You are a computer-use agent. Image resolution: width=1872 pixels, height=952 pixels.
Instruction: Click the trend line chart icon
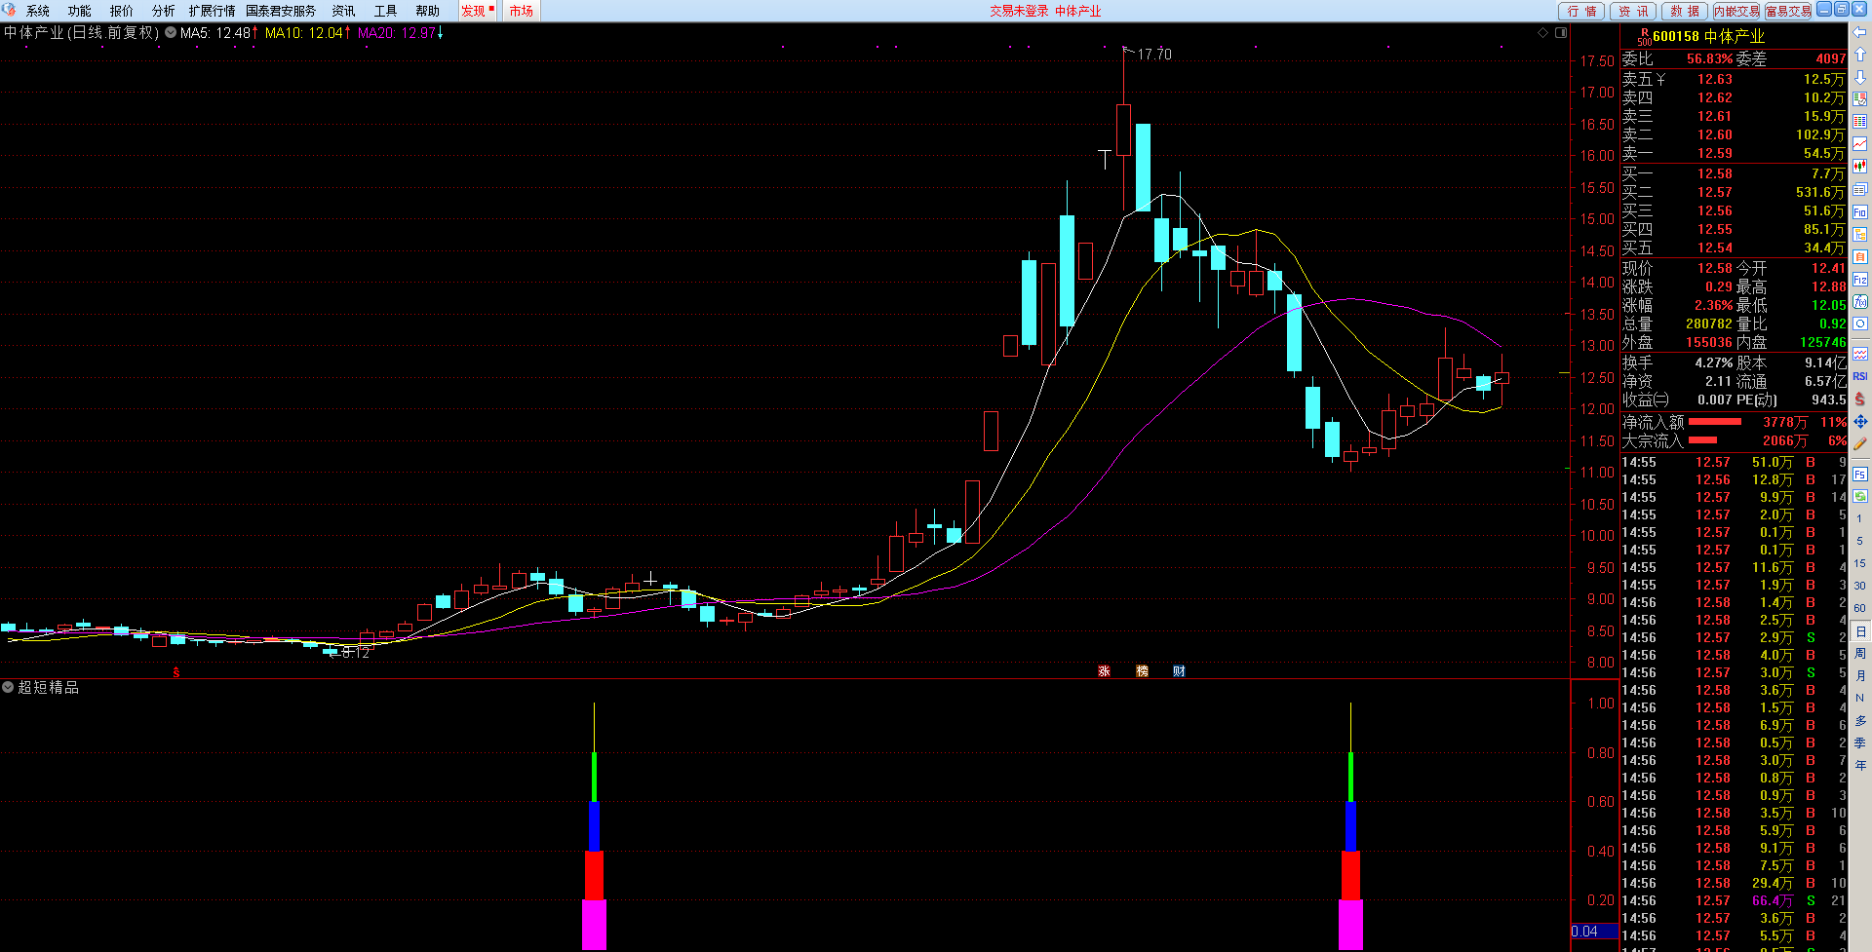[x=1860, y=144]
